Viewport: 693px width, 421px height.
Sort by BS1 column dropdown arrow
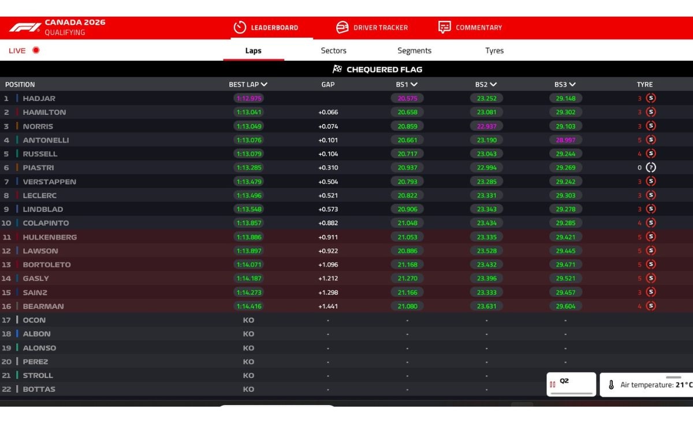click(x=414, y=84)
